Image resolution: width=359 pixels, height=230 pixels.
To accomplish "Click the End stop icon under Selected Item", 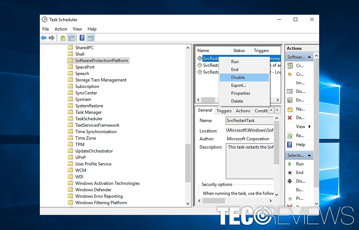I will pos(290,173).
